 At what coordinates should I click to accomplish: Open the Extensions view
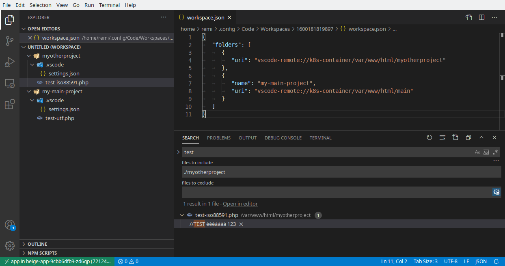[x=10, y=105]
